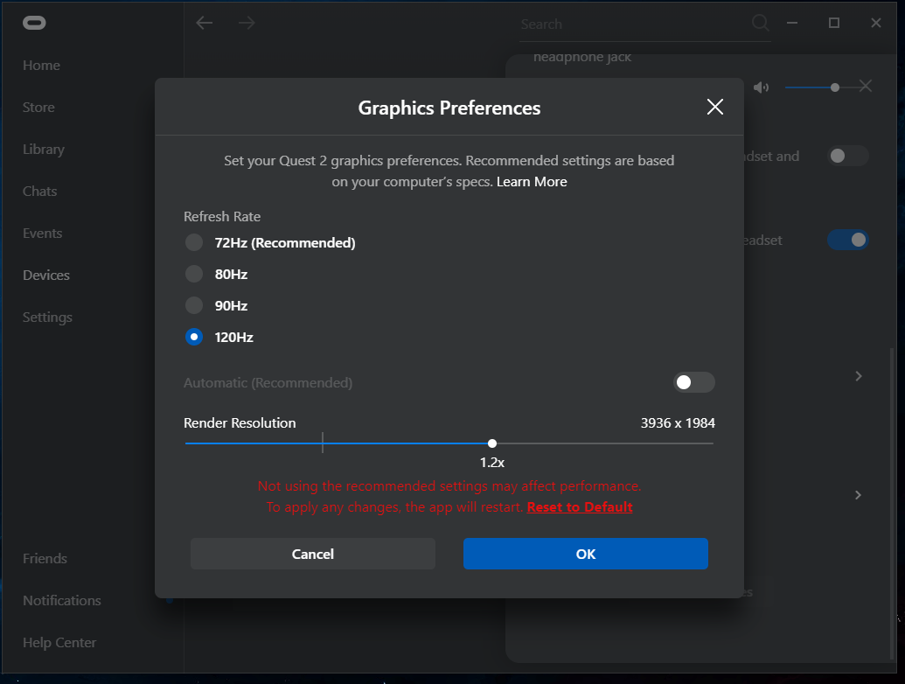Minimize the Oculus window
The height and width of the screenshot is (684, 905).
click(792, 23)
